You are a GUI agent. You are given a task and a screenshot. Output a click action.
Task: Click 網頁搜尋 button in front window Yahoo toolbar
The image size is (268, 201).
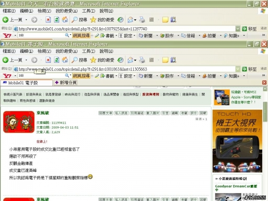81,76
